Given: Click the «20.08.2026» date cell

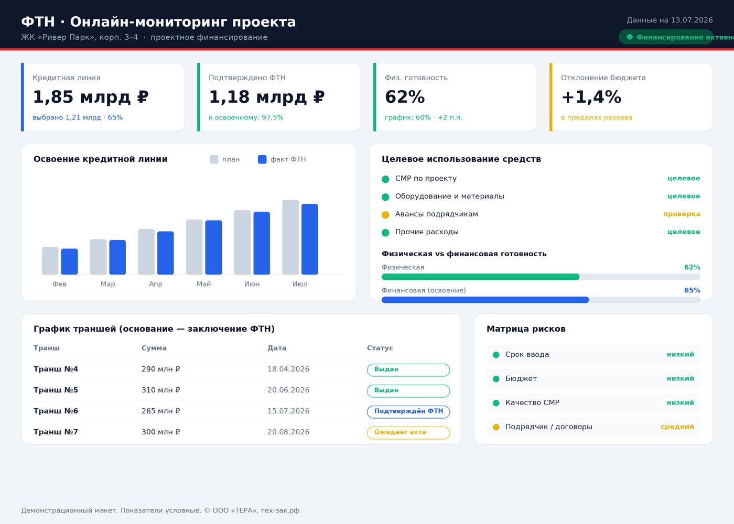Looking at the screenshot, I should [288, 432].
